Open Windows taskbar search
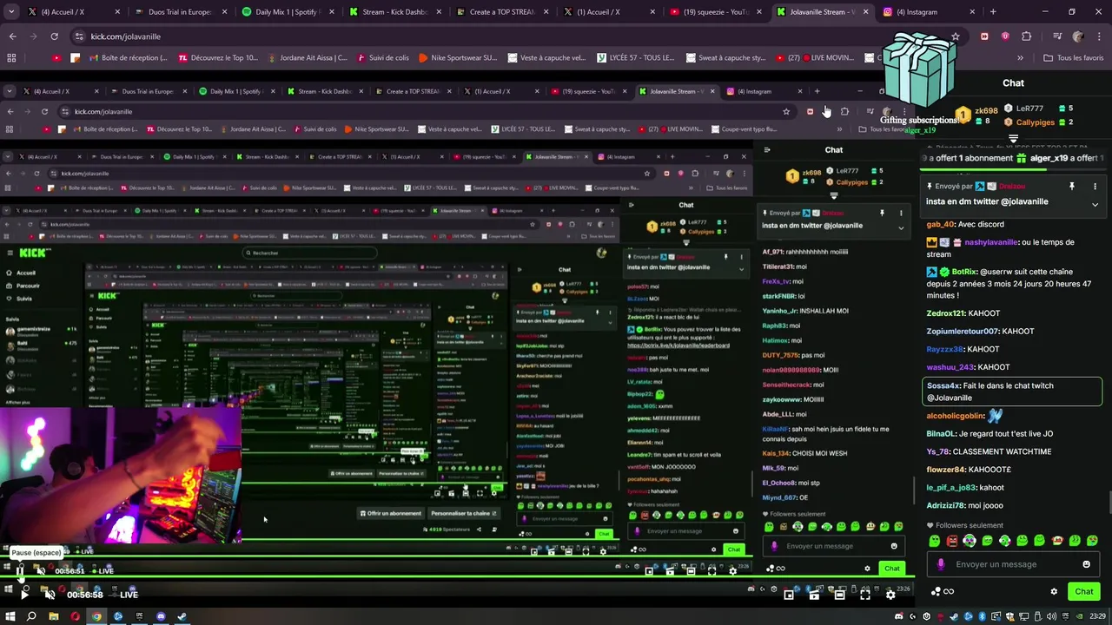Screen dimensions: 1112x625 point(31,616)
